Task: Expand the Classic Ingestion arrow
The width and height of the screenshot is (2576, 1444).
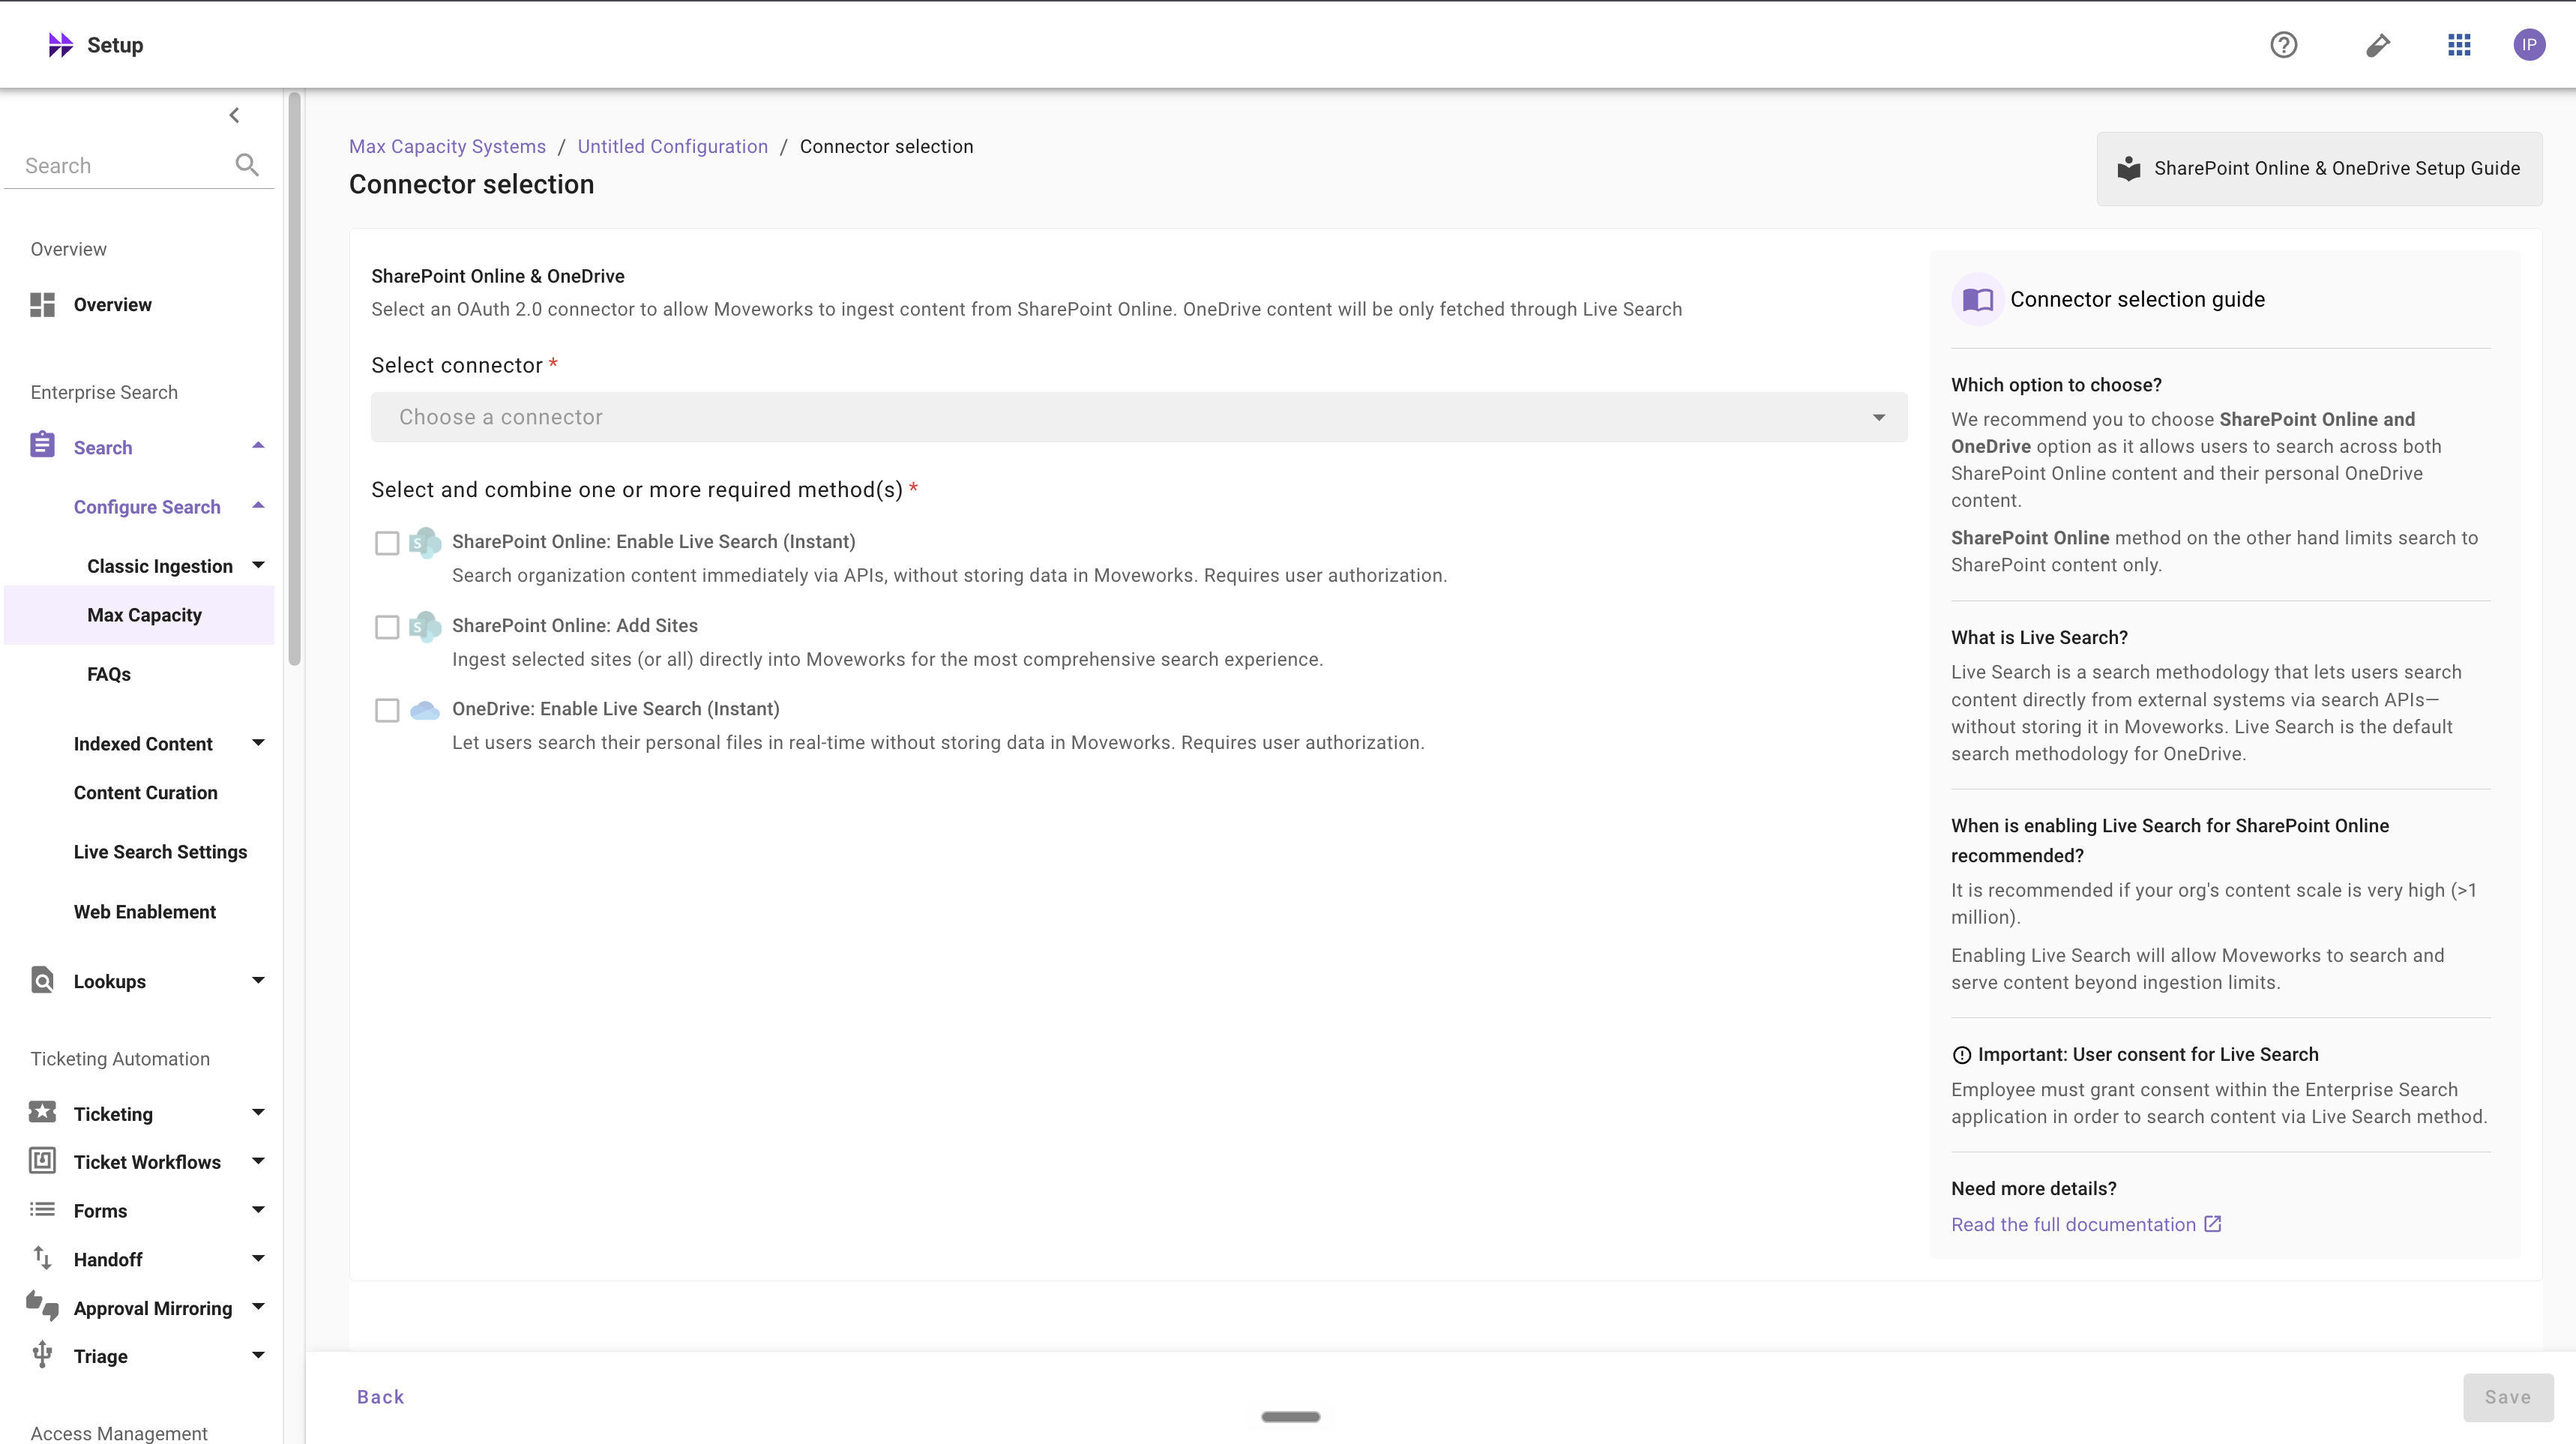Action: 258,565
